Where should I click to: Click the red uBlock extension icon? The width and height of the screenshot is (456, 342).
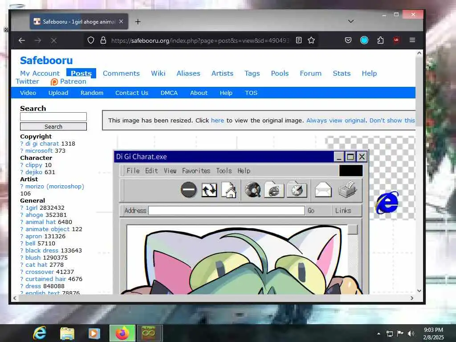[x=396, y=40]
